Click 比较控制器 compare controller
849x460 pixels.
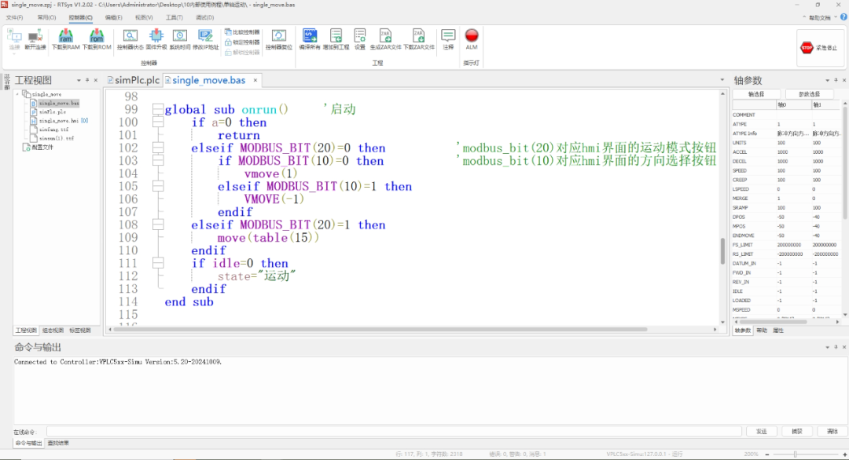coord(242,32)
